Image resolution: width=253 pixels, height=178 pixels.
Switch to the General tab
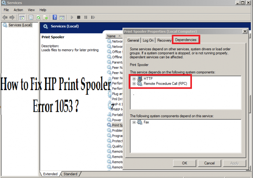click(x=133, y=40)
